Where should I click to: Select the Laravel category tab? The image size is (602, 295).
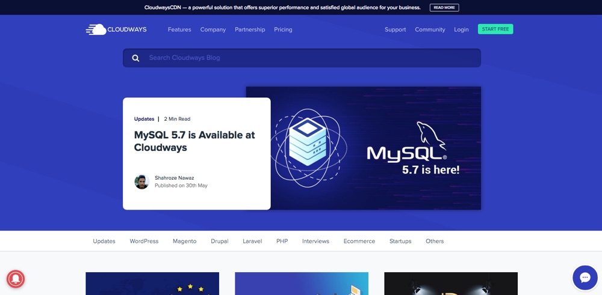point(252,241)
